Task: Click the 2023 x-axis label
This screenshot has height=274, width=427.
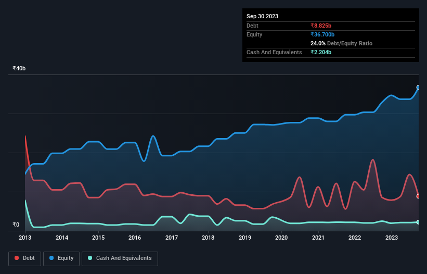Action: 392,238
